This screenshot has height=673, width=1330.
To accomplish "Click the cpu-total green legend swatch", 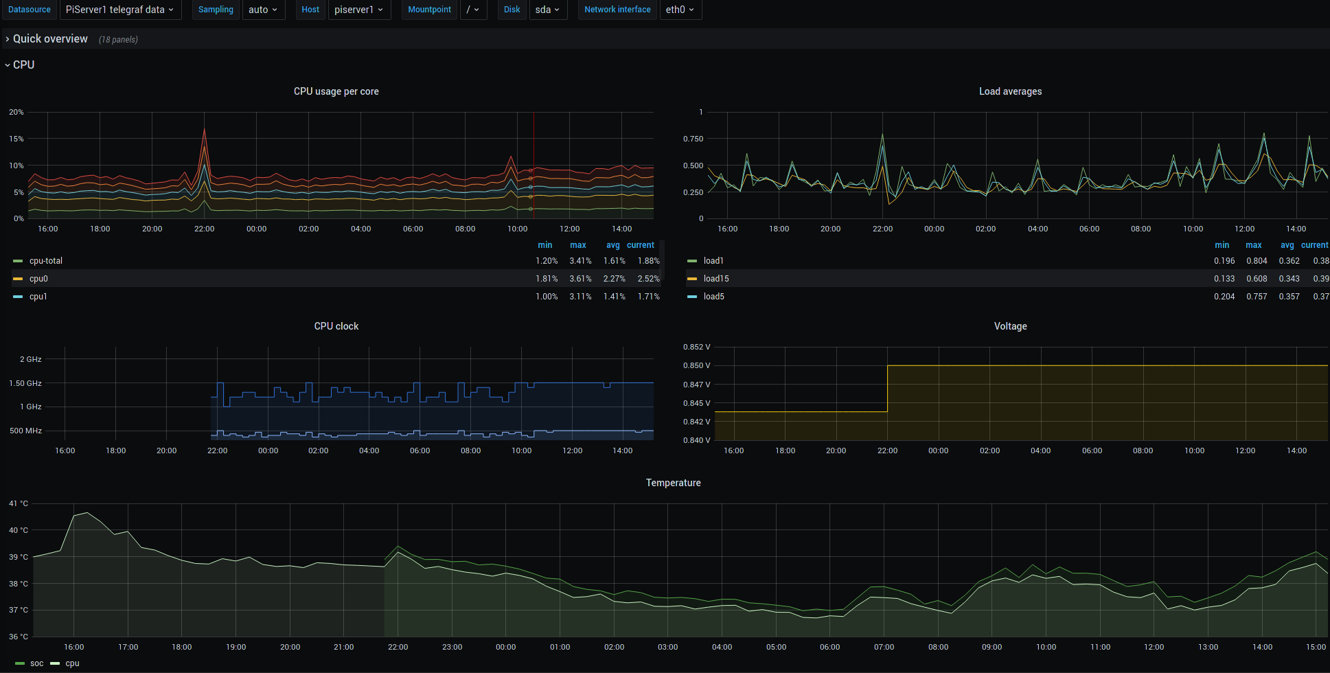I will coord(18,261).
